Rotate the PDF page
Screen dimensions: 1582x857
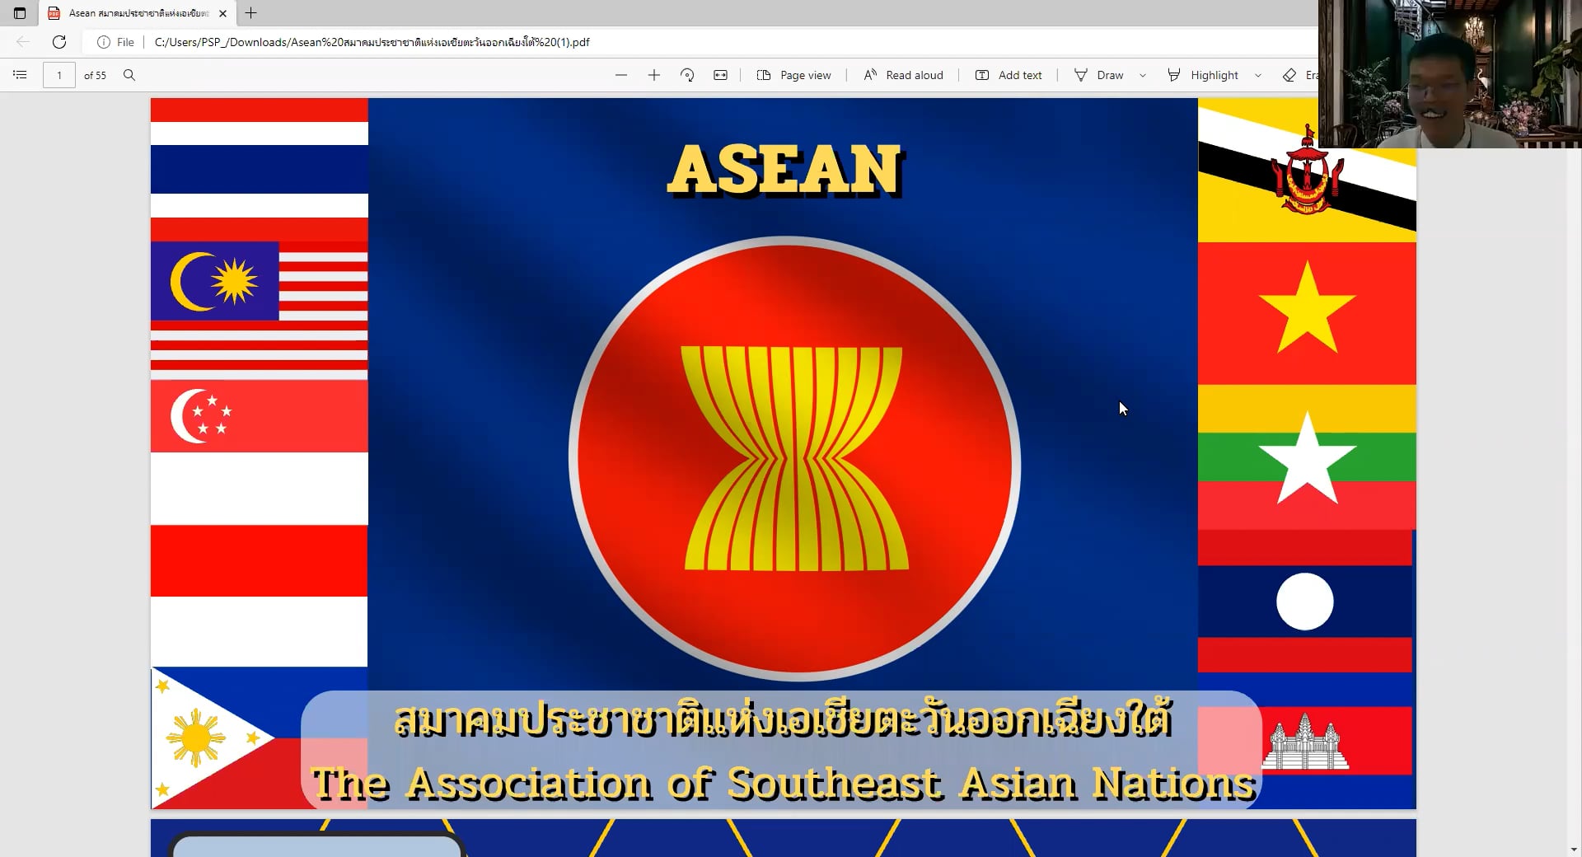coord(687,75)
